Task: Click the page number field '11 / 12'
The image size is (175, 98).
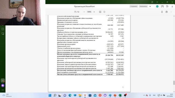Action: 77,12
